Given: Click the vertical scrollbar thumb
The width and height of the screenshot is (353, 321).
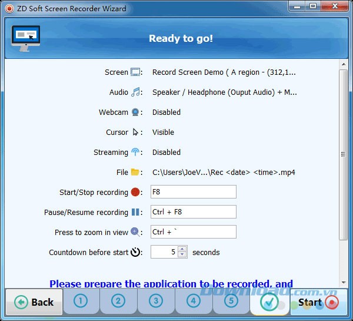Looking at the screenshot, I should [x=344, y=154].
